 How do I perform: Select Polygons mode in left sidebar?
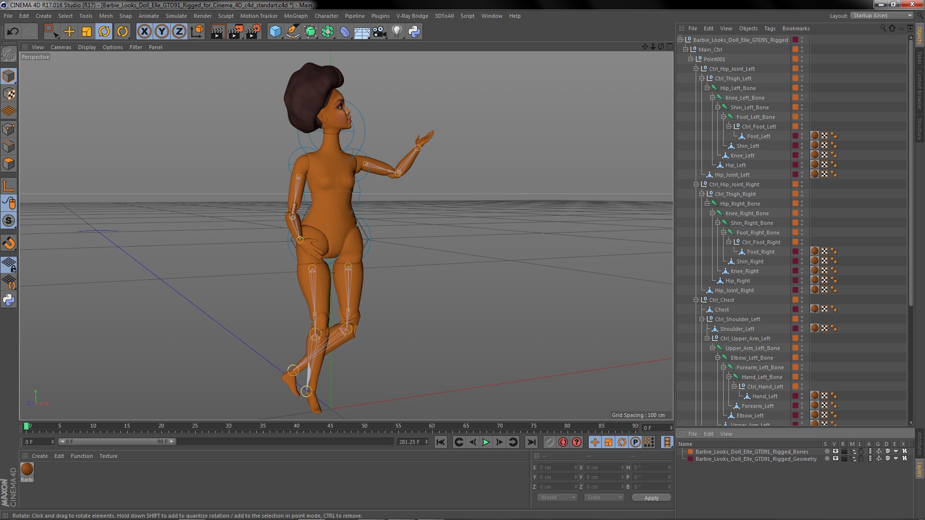coord(9,164)
